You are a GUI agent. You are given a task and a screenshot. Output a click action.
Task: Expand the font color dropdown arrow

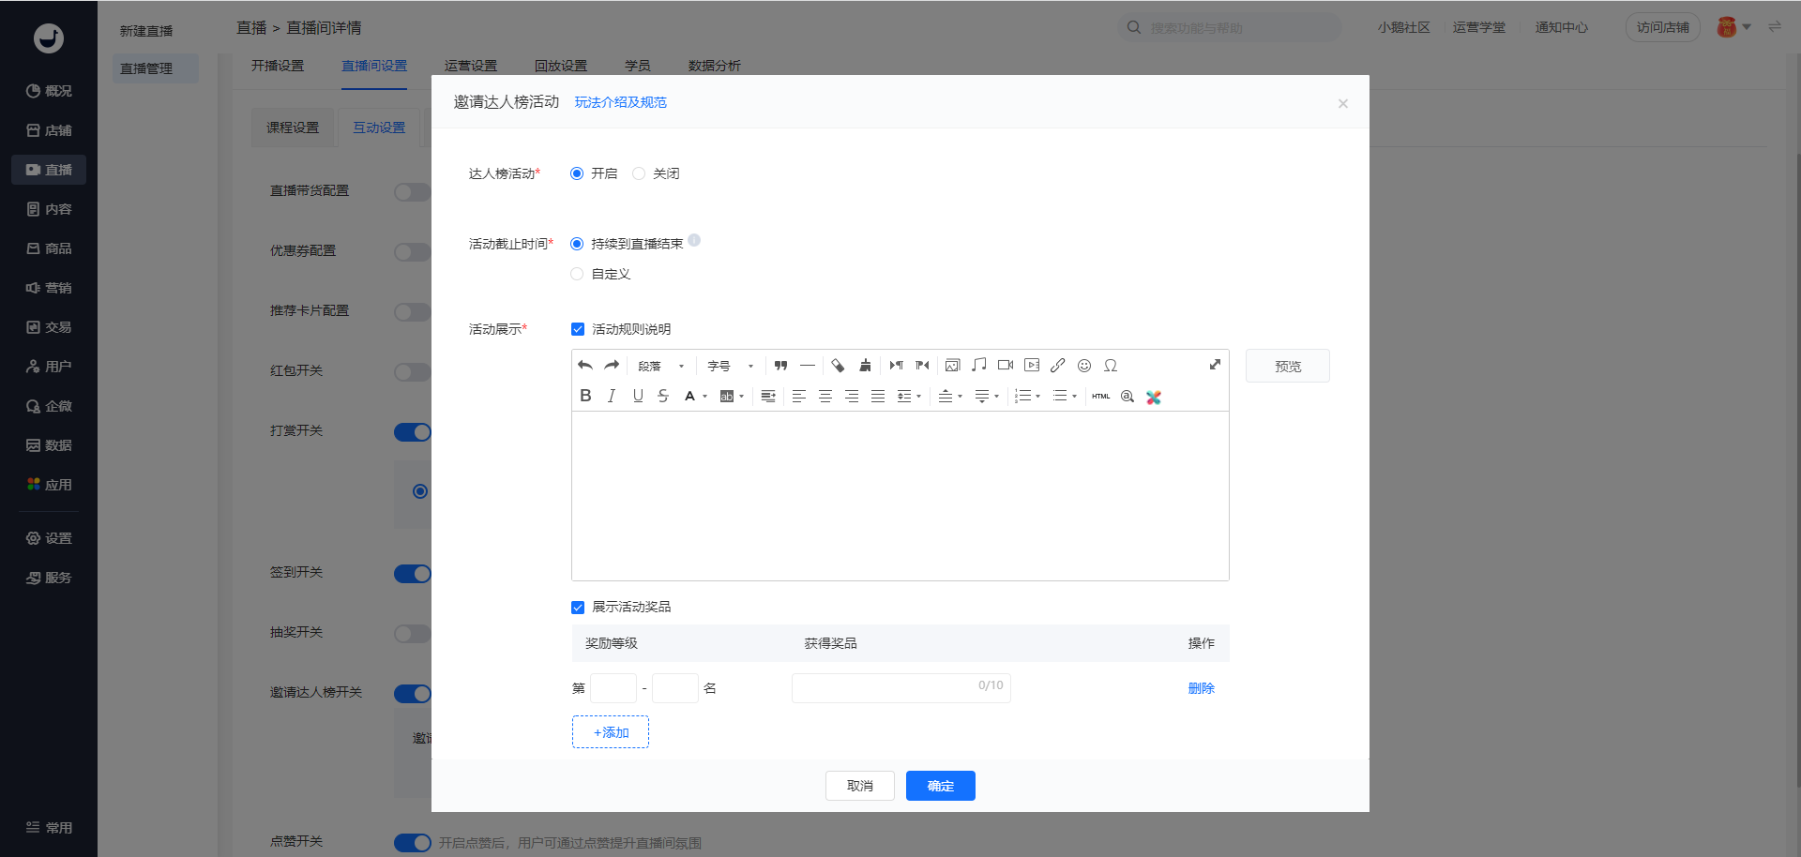point(705,397)
